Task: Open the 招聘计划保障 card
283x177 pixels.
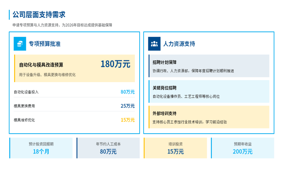Action: point(209,66)
